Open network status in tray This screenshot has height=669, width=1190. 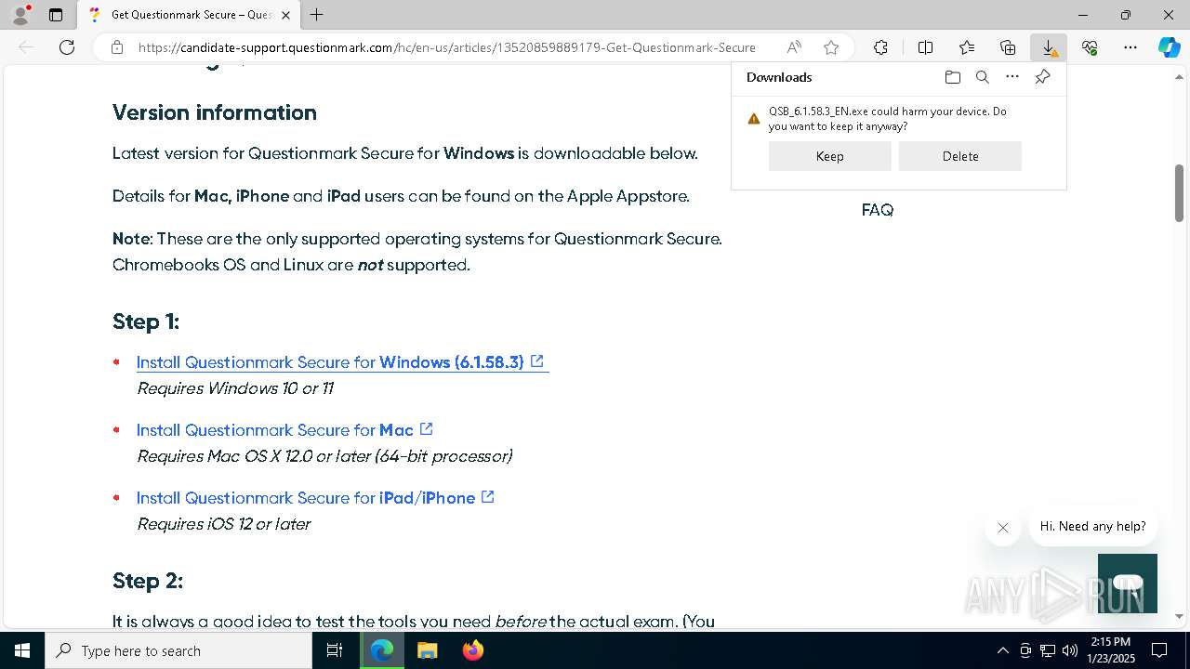click(x=1048, y=650)
